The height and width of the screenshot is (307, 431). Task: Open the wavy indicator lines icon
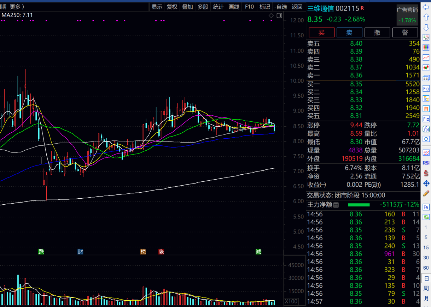point(426,153)
